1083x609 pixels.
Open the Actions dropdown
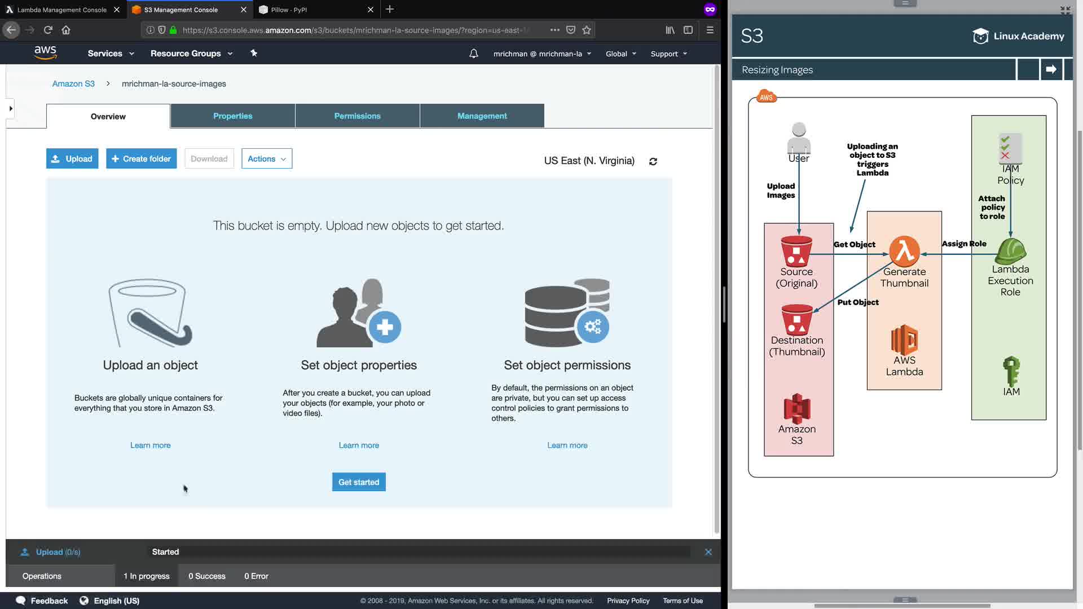266,159
